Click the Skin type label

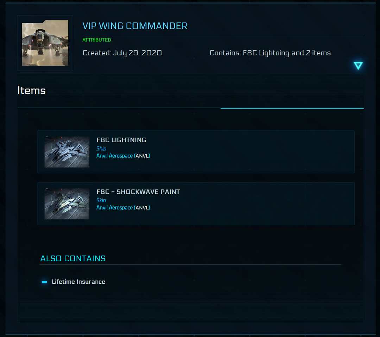[101, 200]
